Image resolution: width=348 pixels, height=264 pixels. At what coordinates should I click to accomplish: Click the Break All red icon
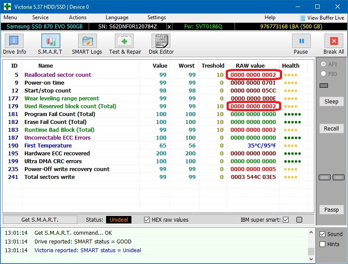[334, 41]
